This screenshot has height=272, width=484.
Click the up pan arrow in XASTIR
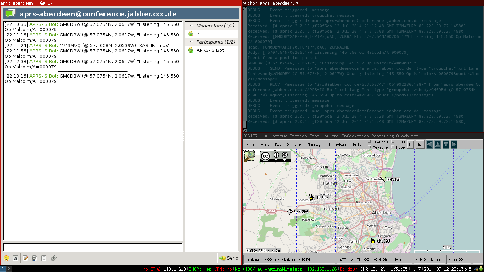[438, 144]
